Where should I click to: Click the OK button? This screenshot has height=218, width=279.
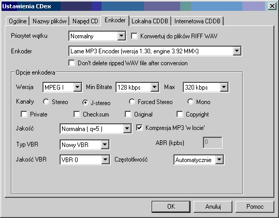171,207
